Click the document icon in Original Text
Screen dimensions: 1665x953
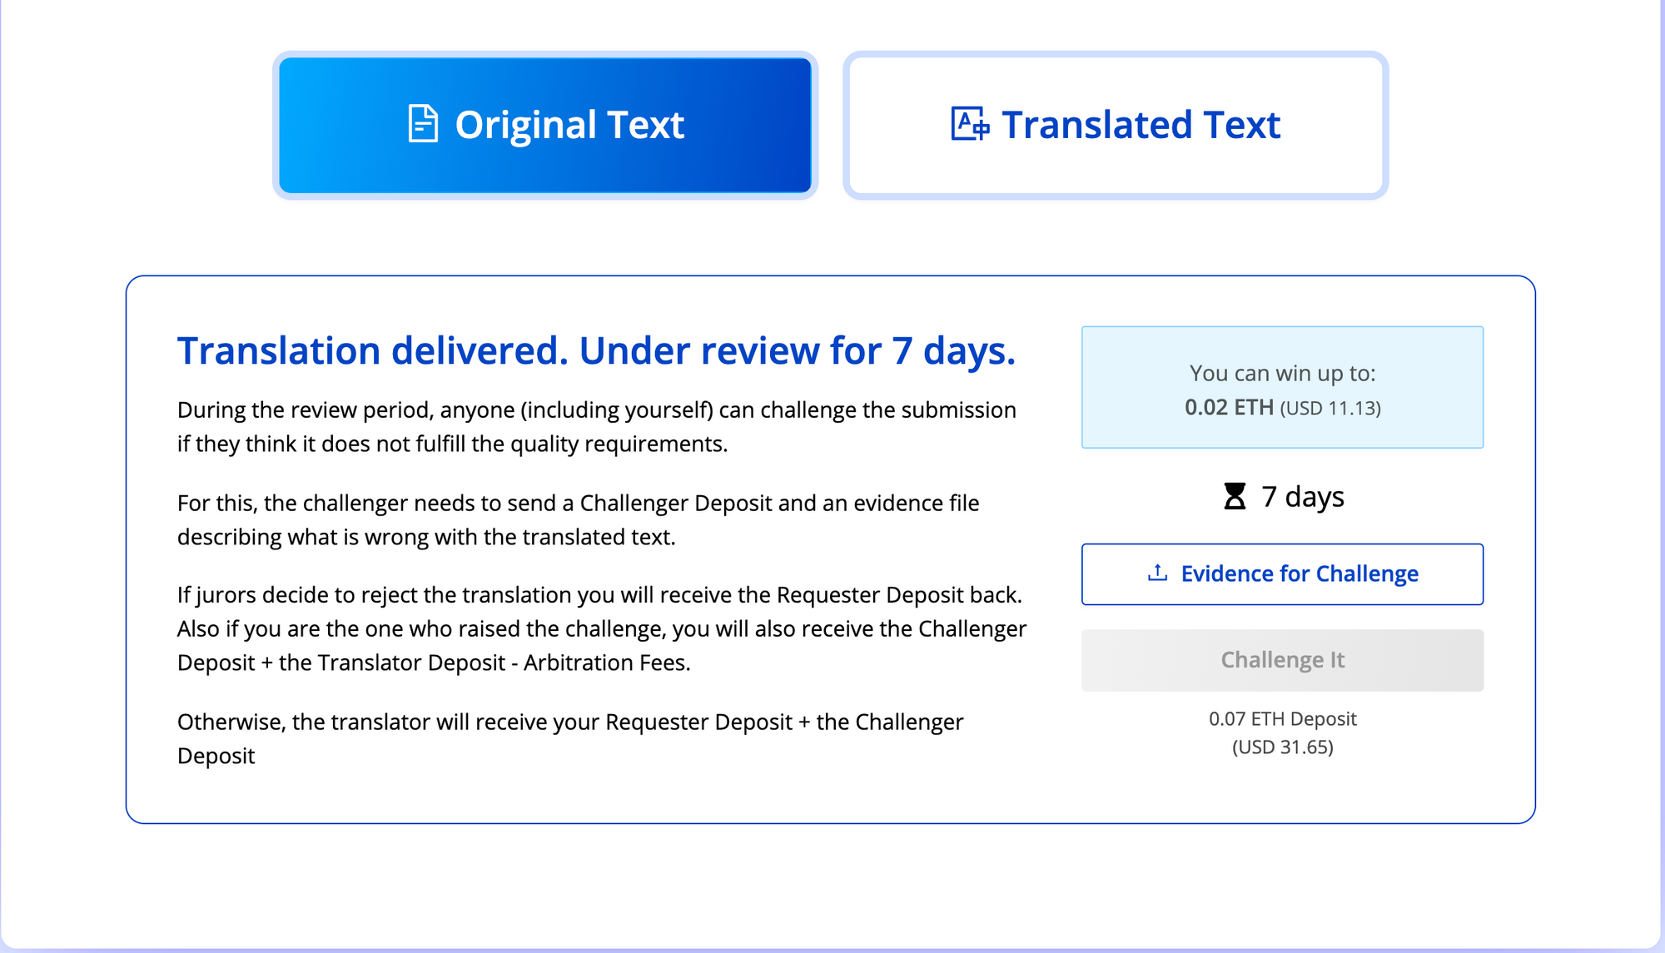[x=423, y=124]
